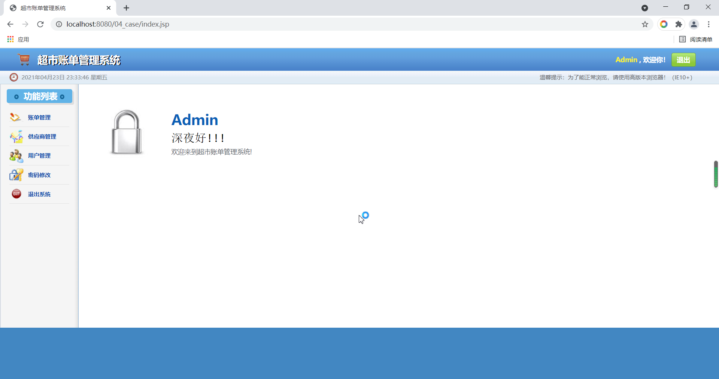Click the 温馨提示 browser notice text
719x379 pixels.
(616, 78)
